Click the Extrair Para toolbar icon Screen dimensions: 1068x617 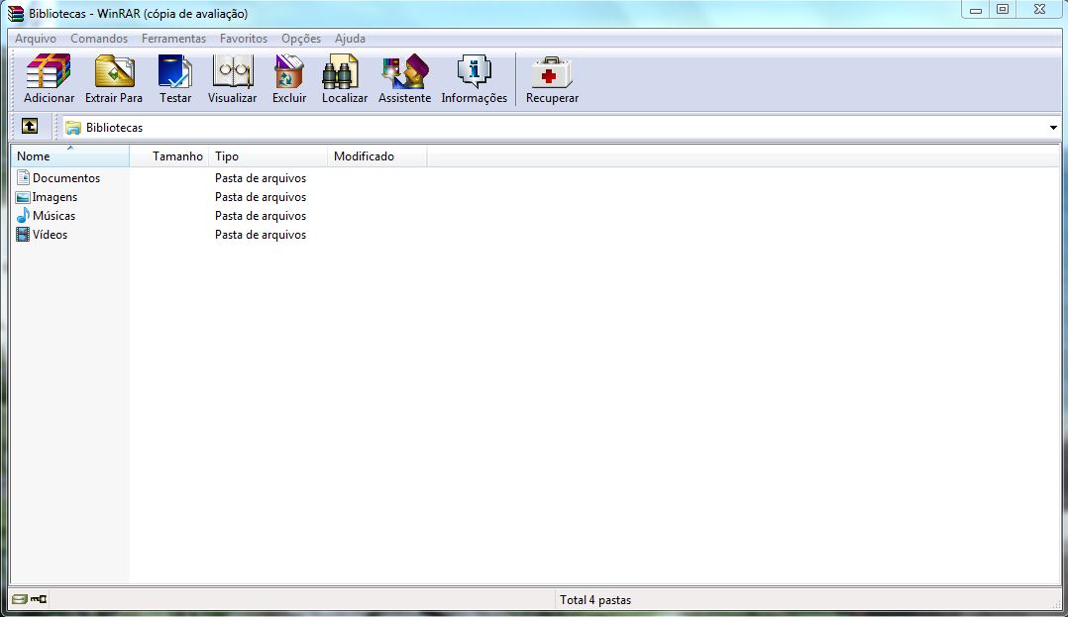pos(114,71)
